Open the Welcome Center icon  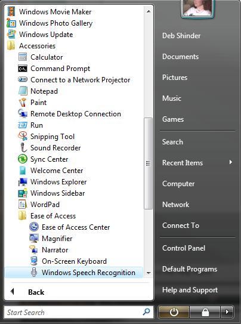pyautogui.click(x=23, y=170)
